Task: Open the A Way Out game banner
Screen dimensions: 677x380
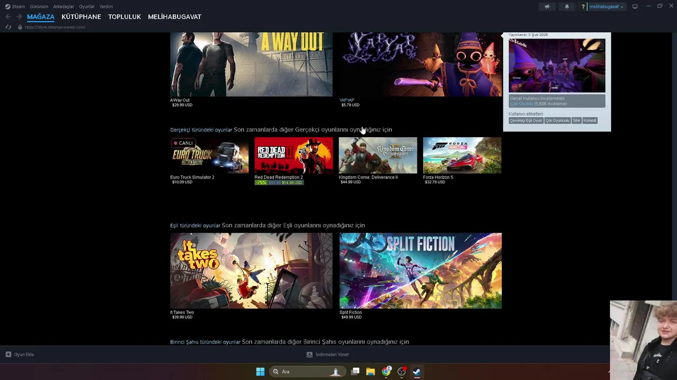Action: 251,64
